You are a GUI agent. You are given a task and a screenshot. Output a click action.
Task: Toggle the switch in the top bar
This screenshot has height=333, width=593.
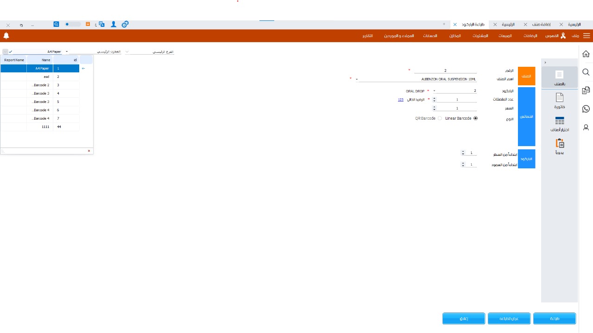[x=72, y=24]
